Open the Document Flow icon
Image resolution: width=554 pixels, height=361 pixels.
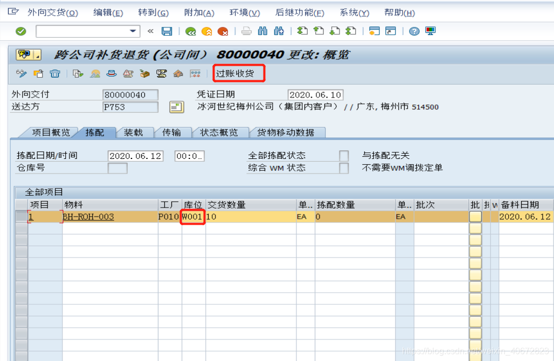click(78, 73)
